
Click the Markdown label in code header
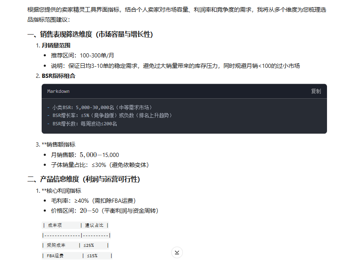[x=58, y=91]
